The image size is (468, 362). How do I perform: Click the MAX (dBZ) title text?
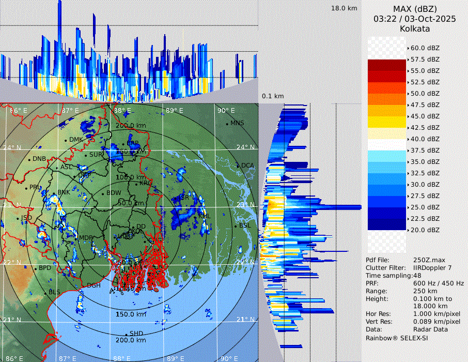coord(415,9)
